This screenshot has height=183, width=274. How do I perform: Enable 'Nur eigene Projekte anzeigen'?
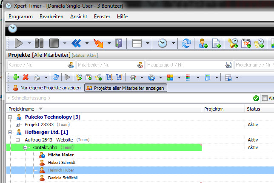click(47, 88)
